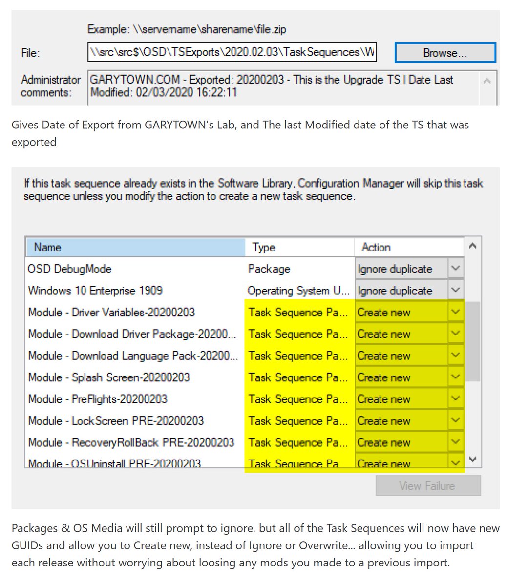Screen dimensions: 507x586
Task: Select Module - PreFlights-20200203 row
Action: [244, 398]
